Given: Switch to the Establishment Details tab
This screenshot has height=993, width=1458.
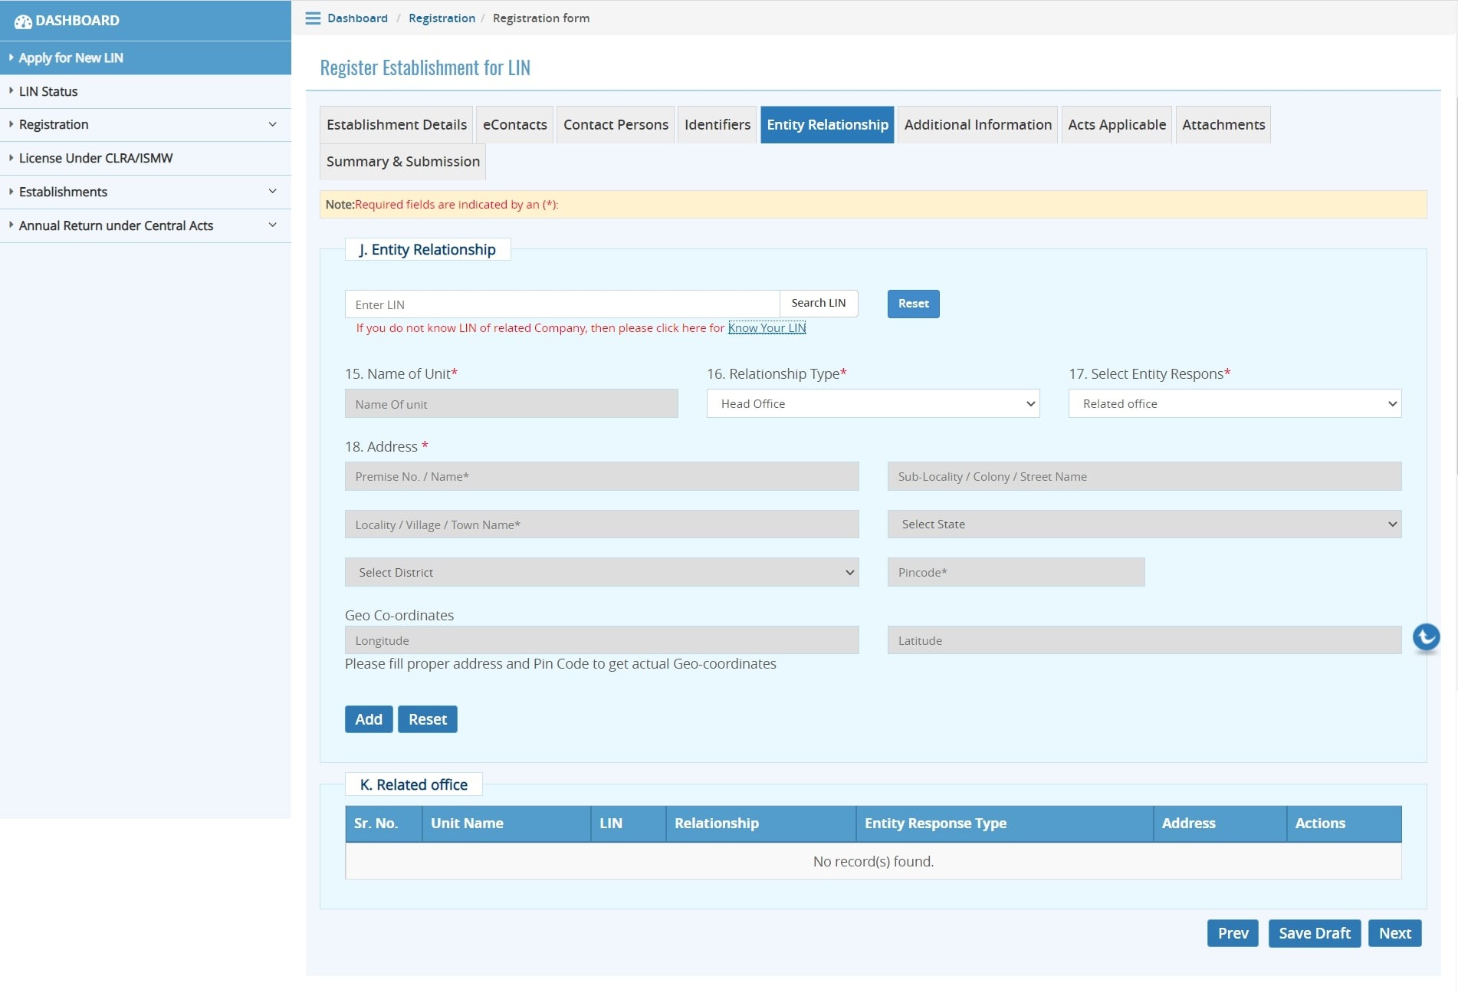Looking at the screenshot, I should pyautogui.click(x=396, y=125).
